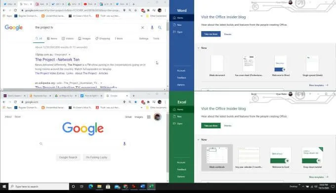
Task: Show hidden system tray icons chevron
Action: point(303,187)
